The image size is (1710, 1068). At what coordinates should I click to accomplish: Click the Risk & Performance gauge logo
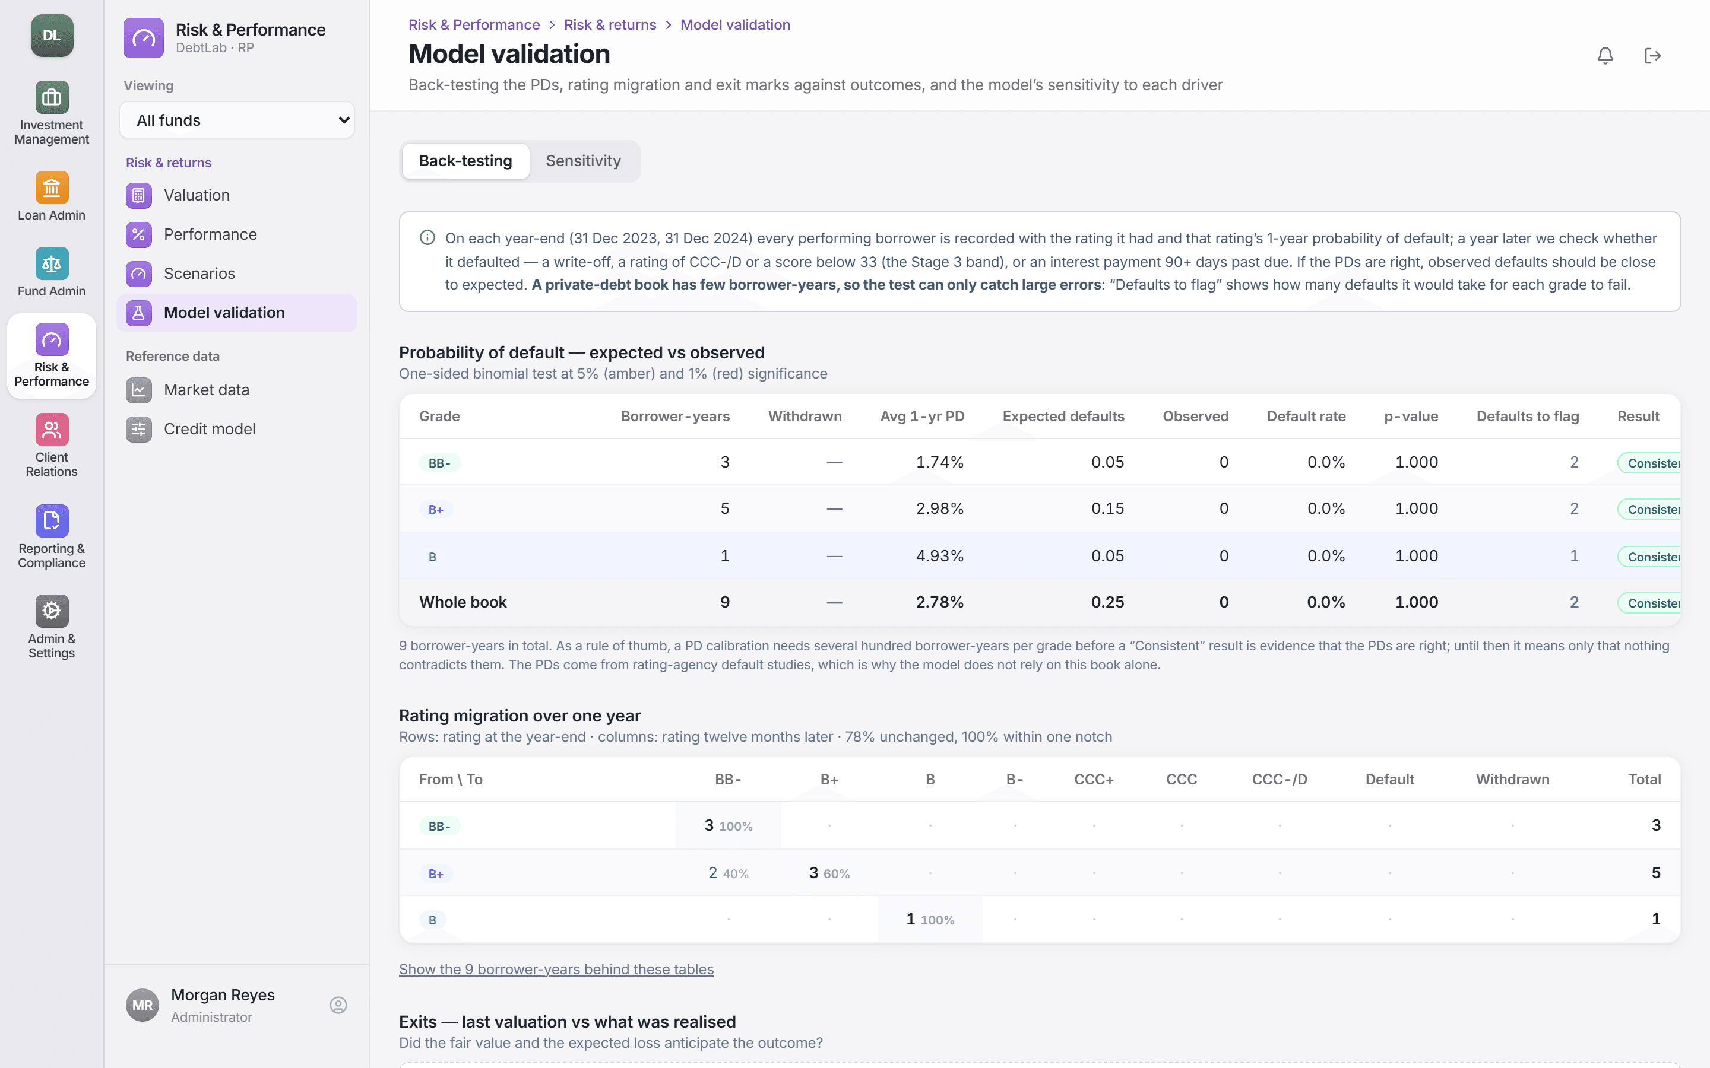tap(144, 38)
